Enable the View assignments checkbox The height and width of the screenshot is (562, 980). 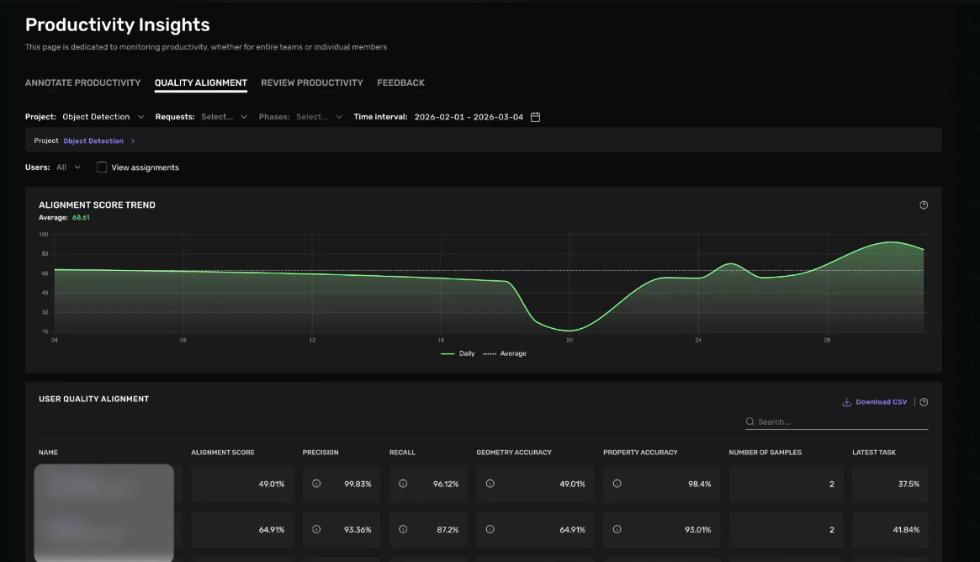point(101,167)
